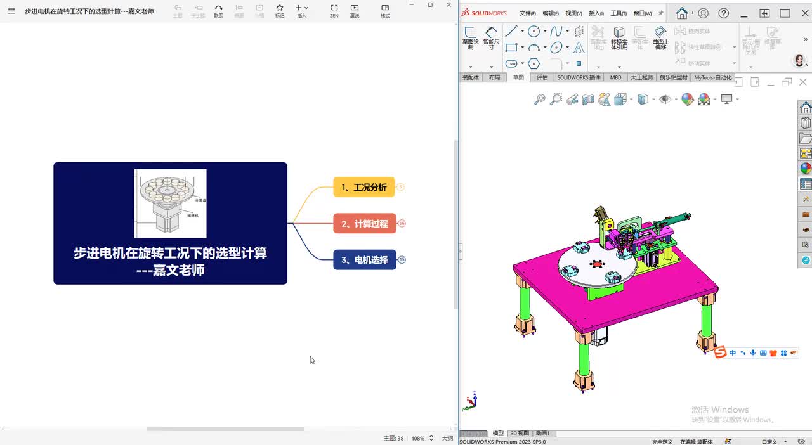Expand 电机选择 subtopics count bubble

pyautogui.click(x=402, y=259)
